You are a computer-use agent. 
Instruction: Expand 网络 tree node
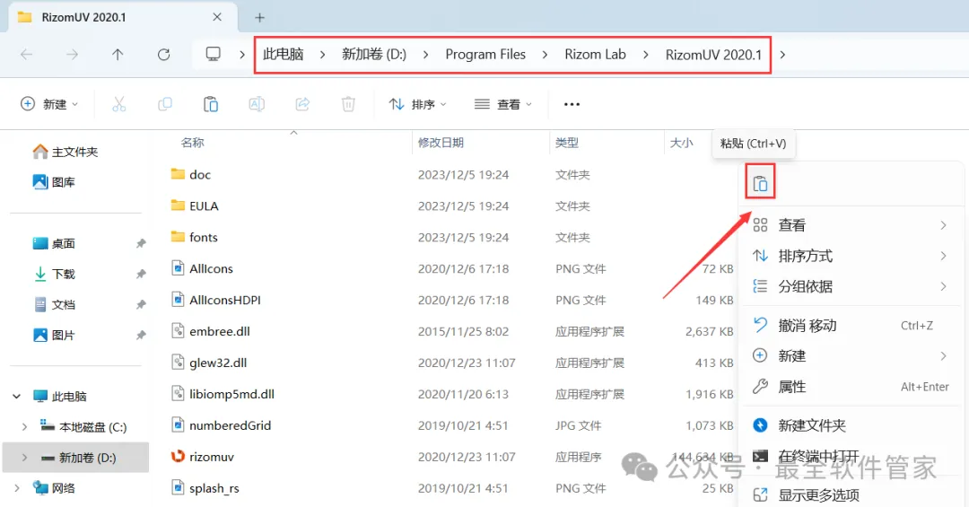coord(17,488)
